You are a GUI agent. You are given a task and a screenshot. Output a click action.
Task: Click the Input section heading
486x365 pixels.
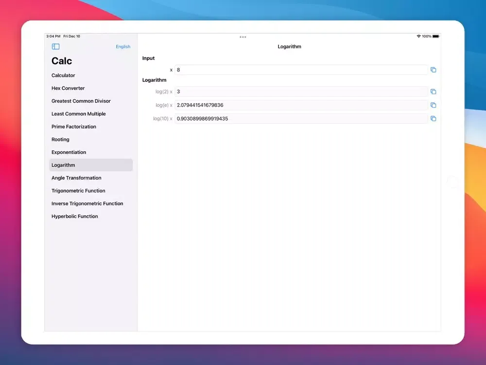coord(148,58)
